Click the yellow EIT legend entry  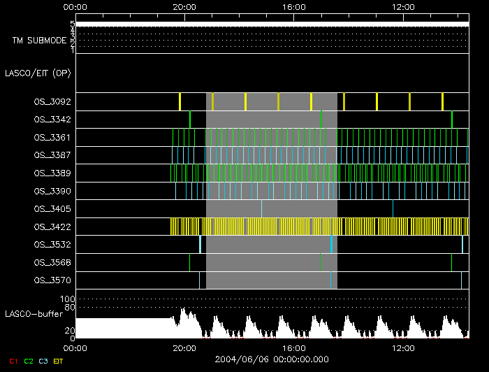coord(59,361)
